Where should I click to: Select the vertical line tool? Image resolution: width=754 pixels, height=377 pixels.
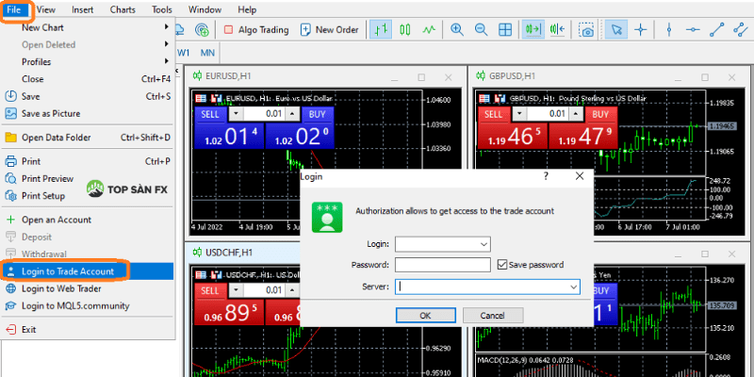click(669, 30)
